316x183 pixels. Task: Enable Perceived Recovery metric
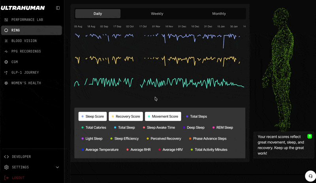tap(164, 139)
